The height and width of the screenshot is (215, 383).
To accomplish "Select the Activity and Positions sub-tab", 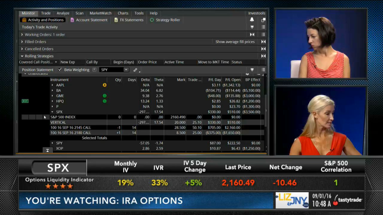I will click(x=43, y=20).
